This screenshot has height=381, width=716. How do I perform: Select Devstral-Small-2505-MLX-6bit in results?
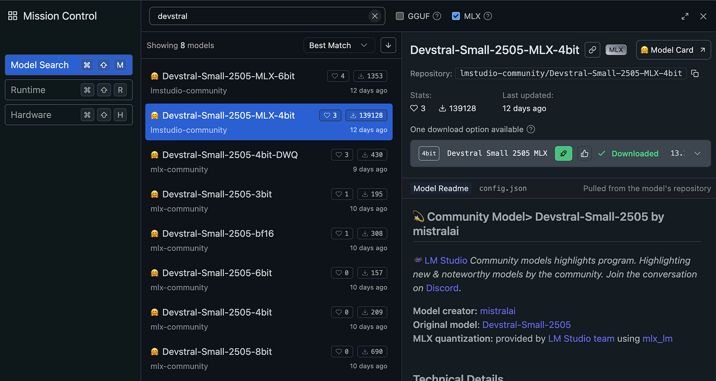click(269, 83)
